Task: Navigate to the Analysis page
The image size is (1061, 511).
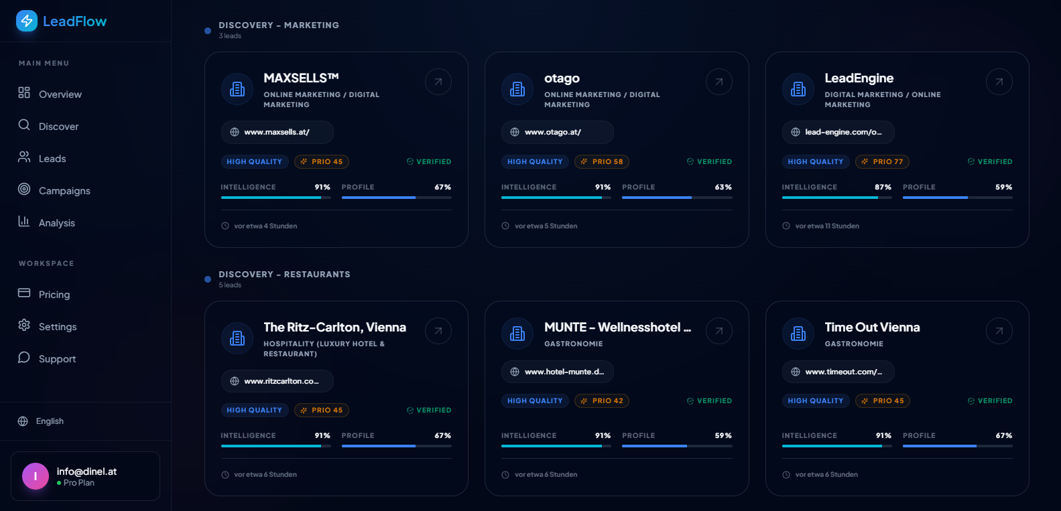Action: (56, 223)
